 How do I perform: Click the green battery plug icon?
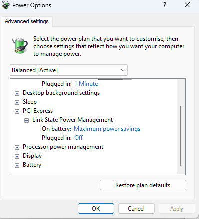pyautogui.click(x=20, y=45)
